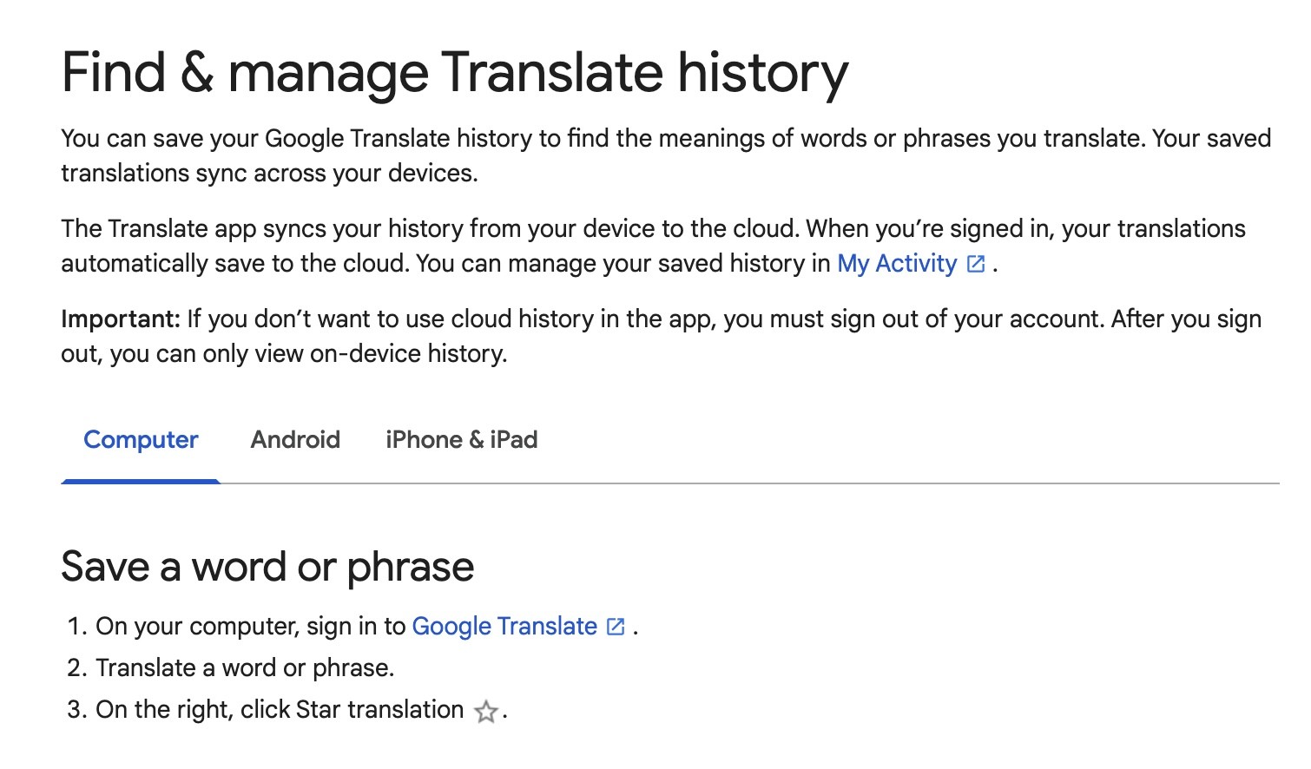Switch to the Android tab

(x=295, y=440)
